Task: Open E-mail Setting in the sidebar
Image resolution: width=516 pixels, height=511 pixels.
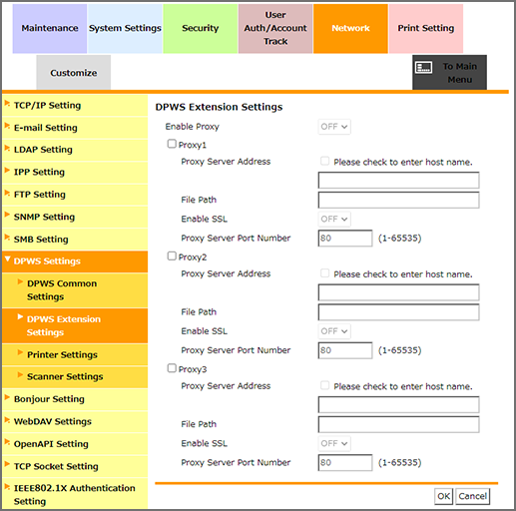Action: tap(75, 128)
